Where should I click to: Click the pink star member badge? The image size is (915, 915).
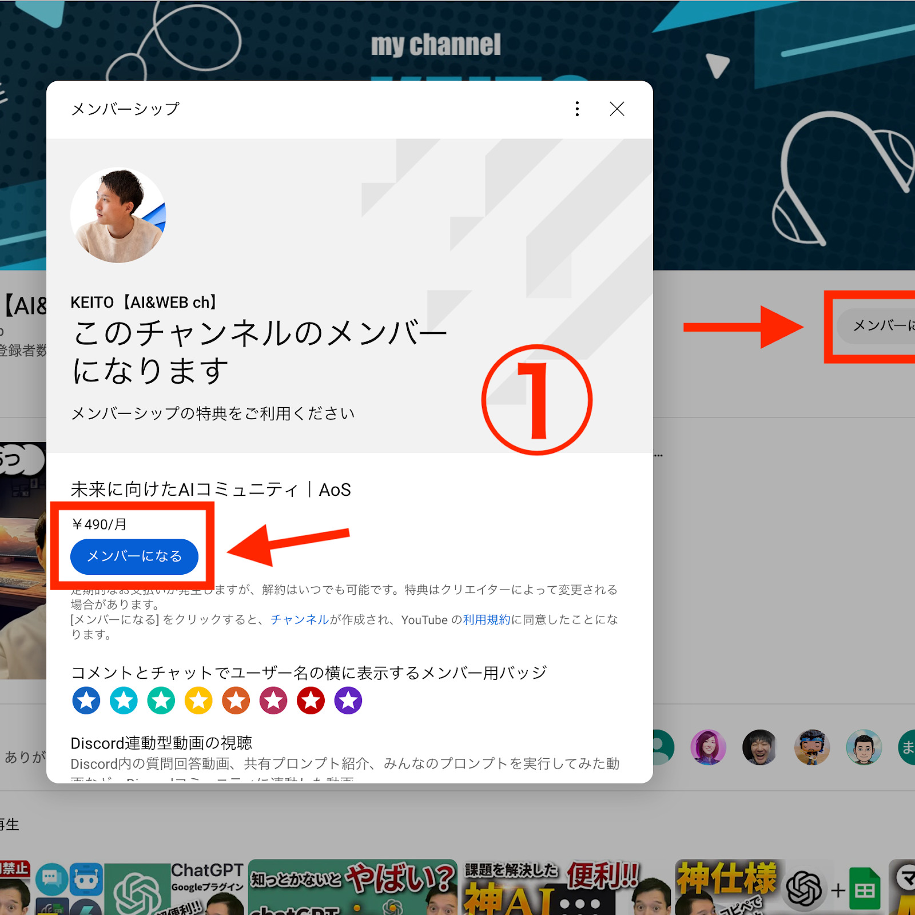[273, 701]
